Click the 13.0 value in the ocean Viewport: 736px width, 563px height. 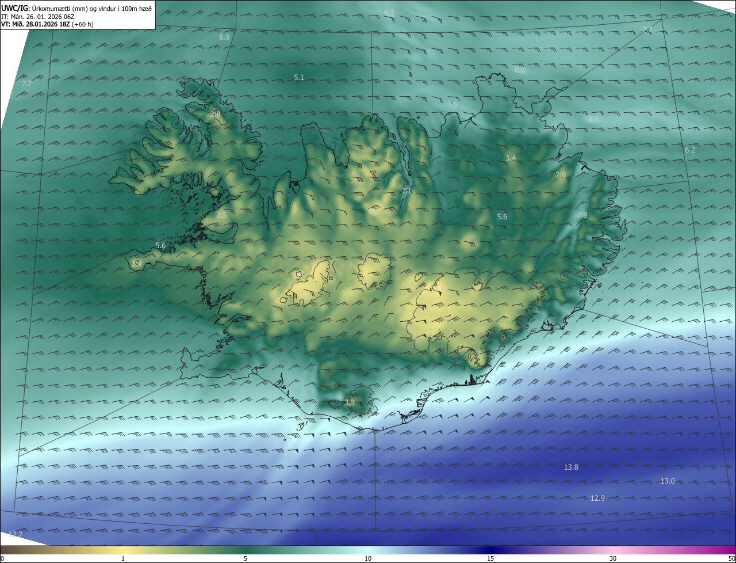tap(668, 481)
